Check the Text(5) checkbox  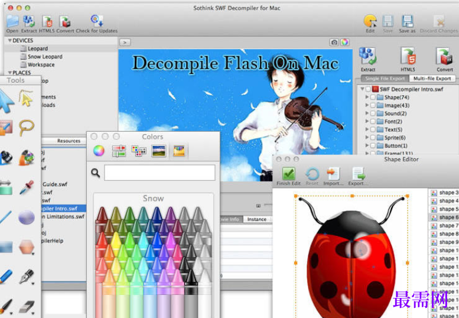[x=373, y=129]
